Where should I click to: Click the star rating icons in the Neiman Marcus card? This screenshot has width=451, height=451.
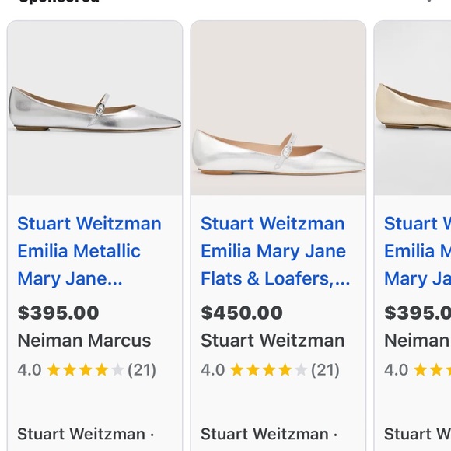86,370
